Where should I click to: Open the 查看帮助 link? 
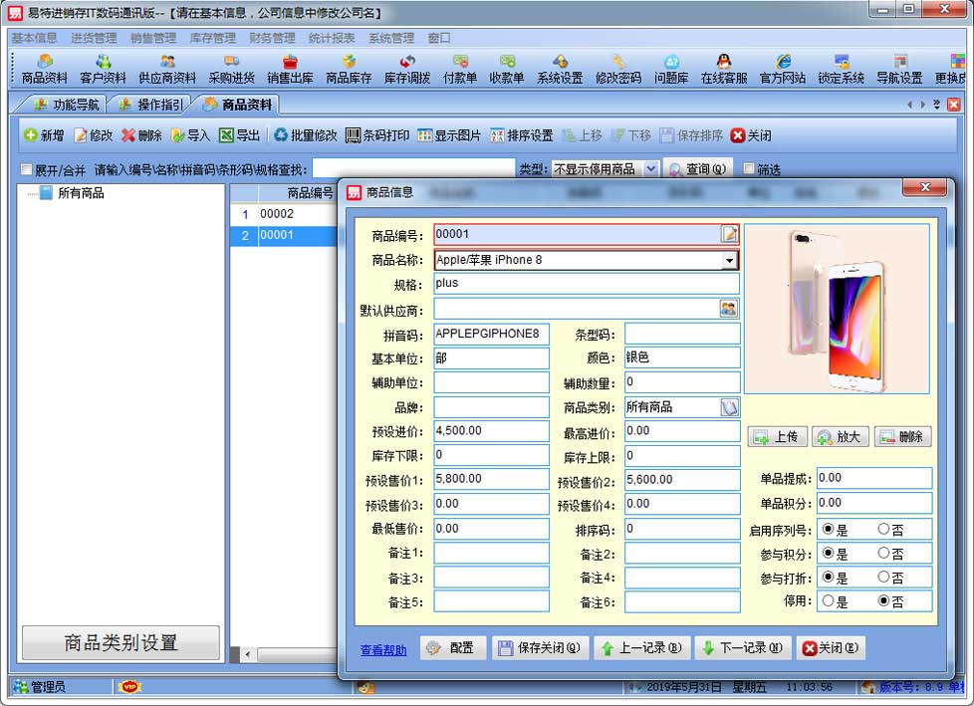click(x=383, y=650)
